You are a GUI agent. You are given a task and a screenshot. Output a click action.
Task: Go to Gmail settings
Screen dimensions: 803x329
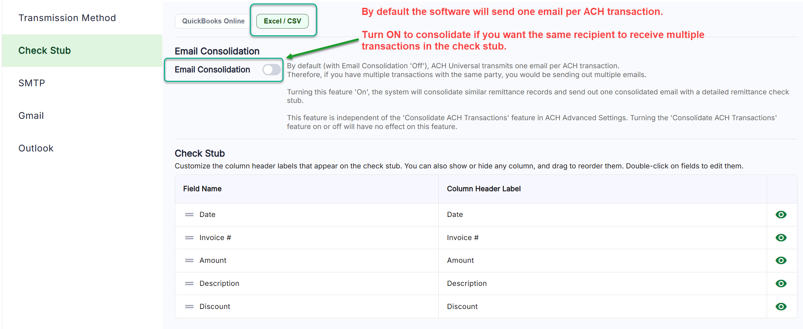31,115
